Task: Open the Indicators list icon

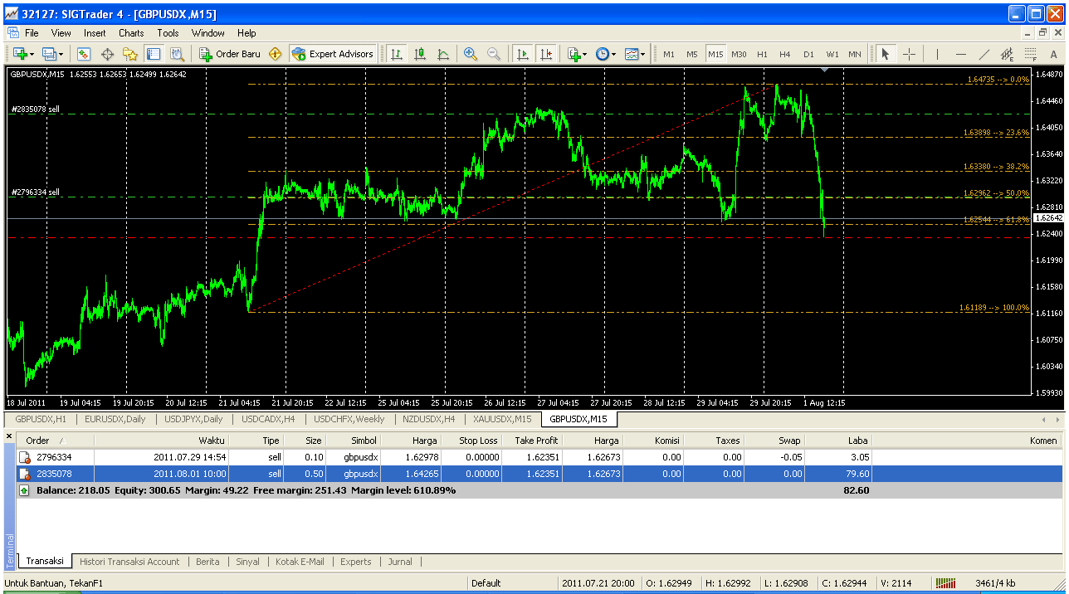Action: pyautogui.click(x=574, y=54)
